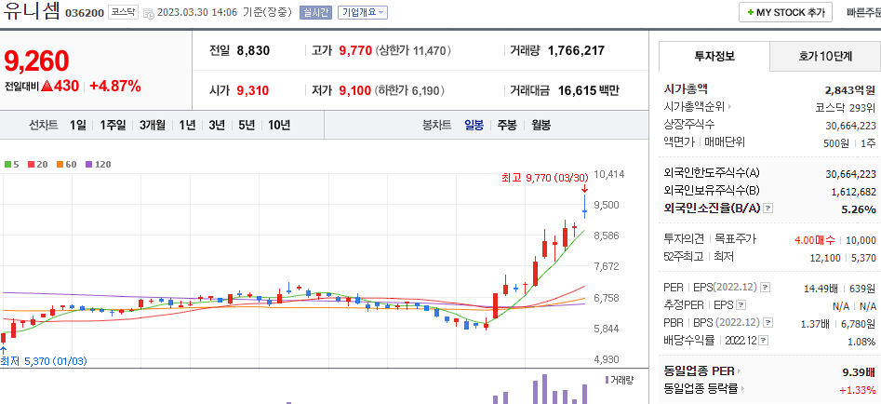
Task: Click the 외국인소진율 value 5.26%
Action: point(859,209)
